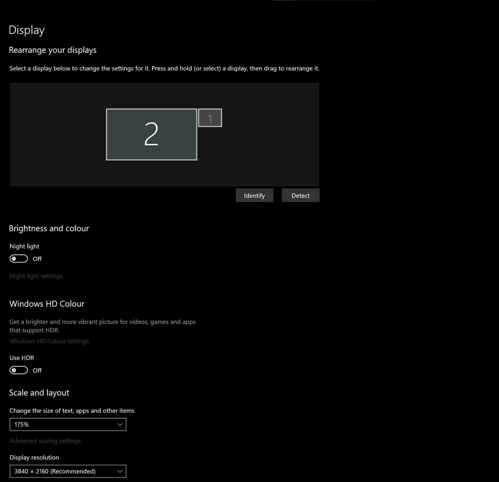This screenshot has width=499, height=482.
Task: Click the 'Get a brighter and more vibrant' description
Action: coord(102,326)
